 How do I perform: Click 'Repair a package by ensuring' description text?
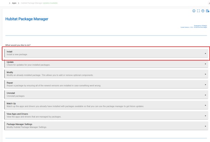54,86
